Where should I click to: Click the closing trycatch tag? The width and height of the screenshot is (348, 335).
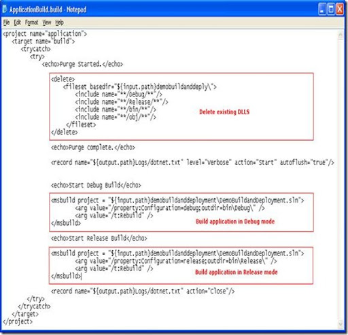(x=34, y=306)
